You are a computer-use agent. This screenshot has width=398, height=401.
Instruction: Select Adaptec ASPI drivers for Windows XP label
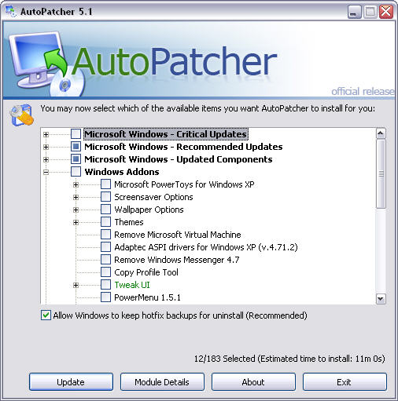click(x=206, y=247)
